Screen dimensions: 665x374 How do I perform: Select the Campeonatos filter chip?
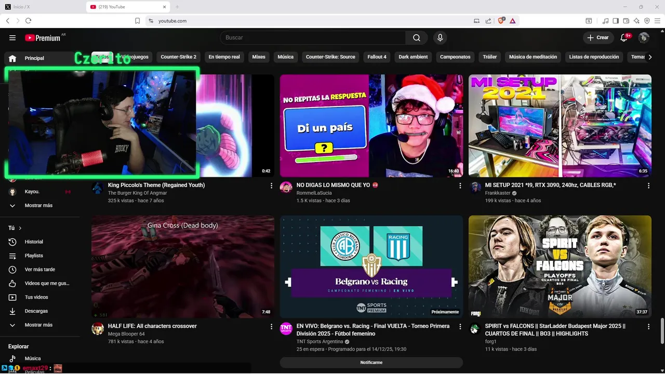(455, 57)
